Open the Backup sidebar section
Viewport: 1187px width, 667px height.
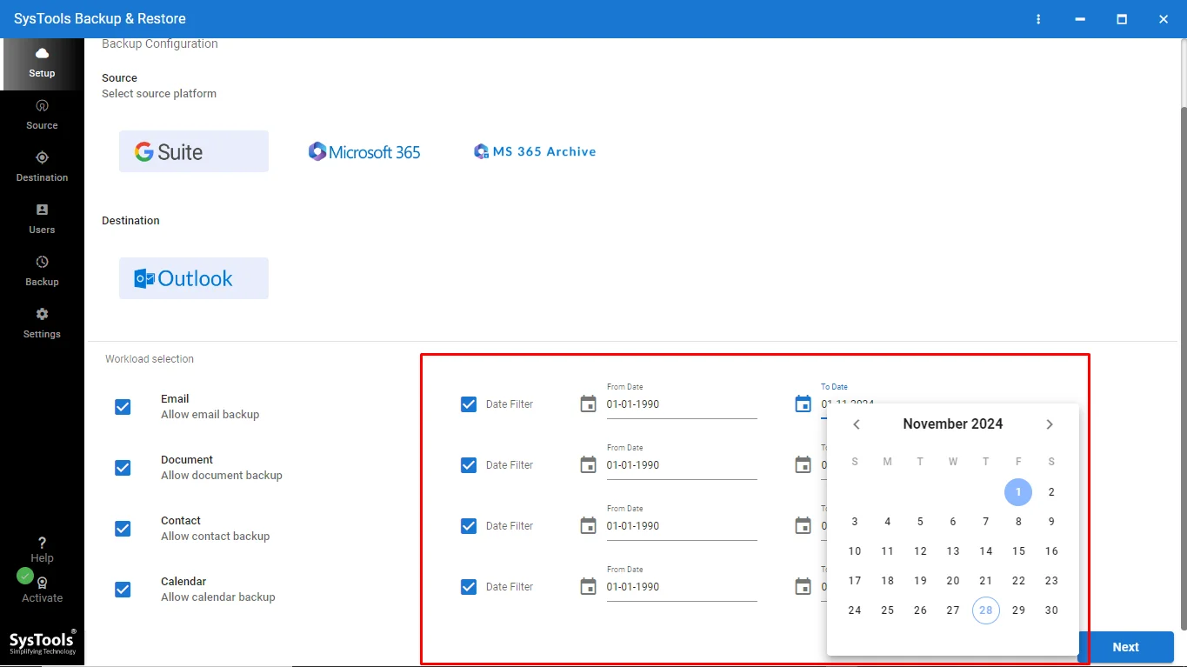(42, 271)
